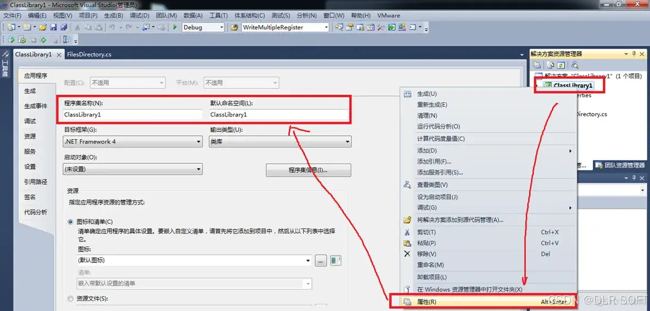Click the Redo toolbar icon

128,27
